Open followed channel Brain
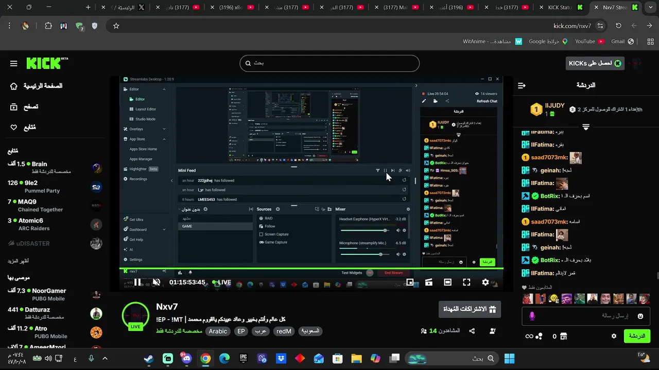 (55, 168)
